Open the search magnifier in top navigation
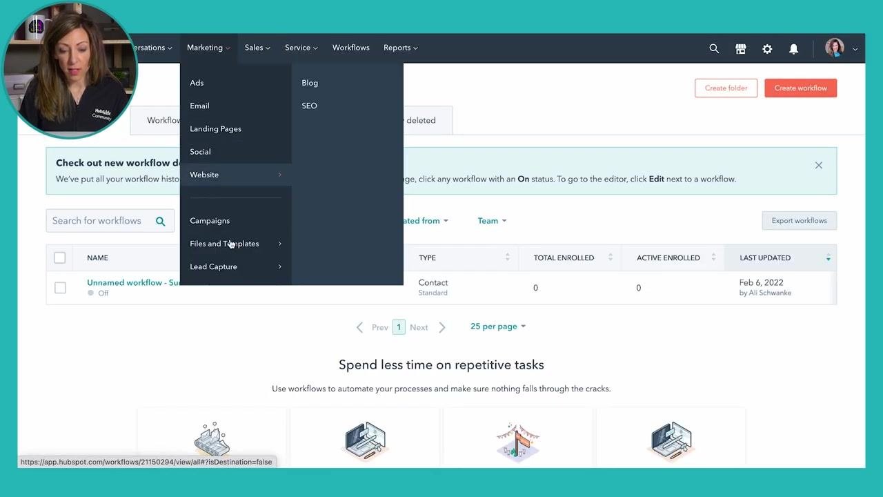This screenshot has width=883, height=497. [714, 48]
